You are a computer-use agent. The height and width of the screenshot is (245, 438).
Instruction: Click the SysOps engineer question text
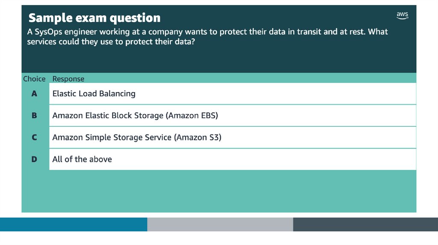(207, 37)
